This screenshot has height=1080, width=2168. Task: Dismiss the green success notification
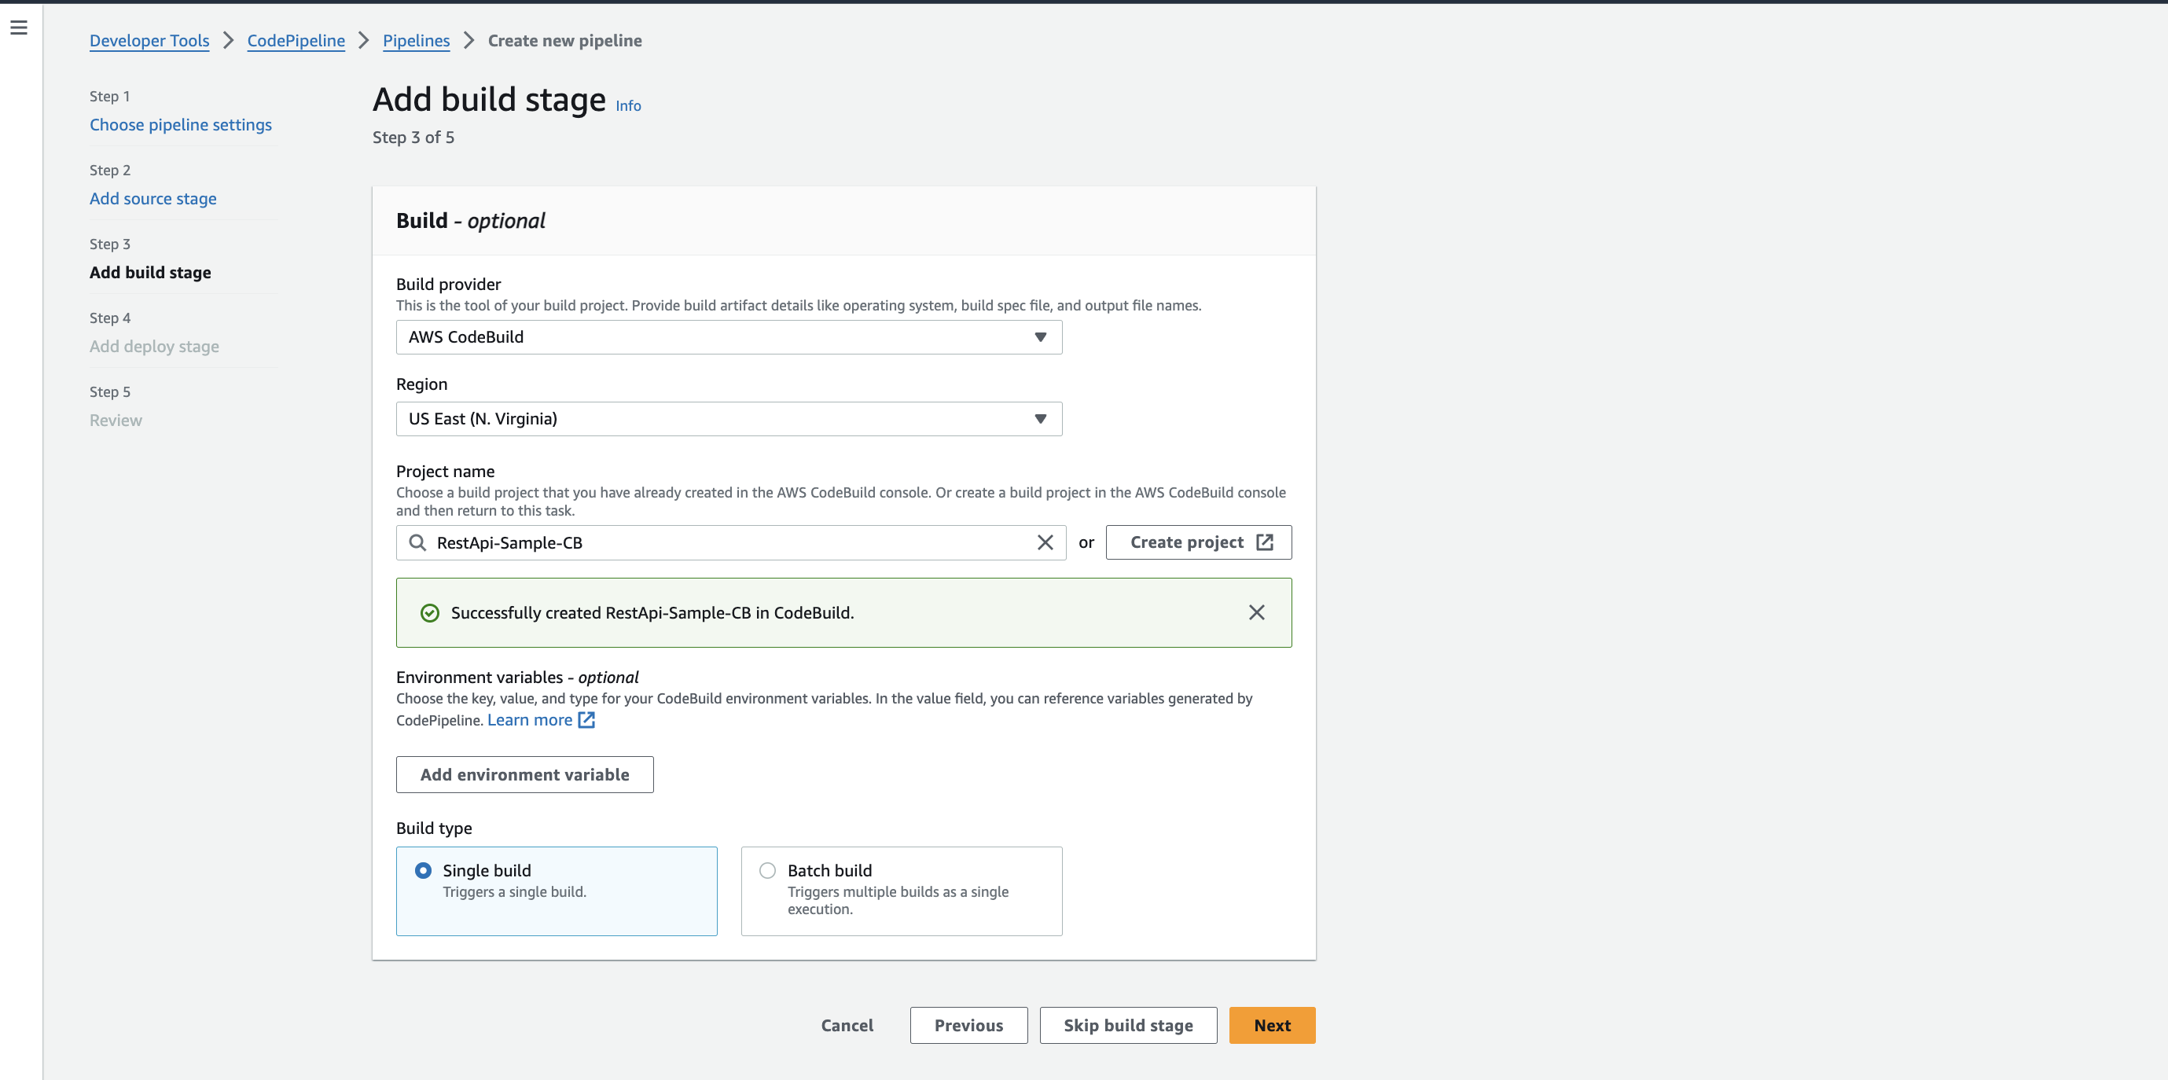[x=1255, y=613]
